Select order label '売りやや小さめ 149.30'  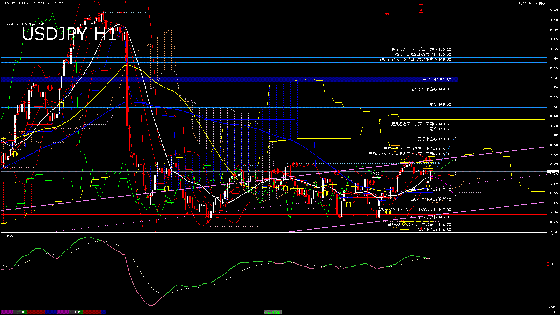coord(431,89)
